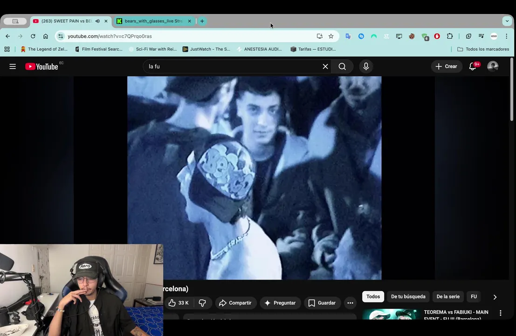Open Sci-Fi War with Rei... bookmark
This screenshot has height=336, width=516.
[x=153, y=49]
